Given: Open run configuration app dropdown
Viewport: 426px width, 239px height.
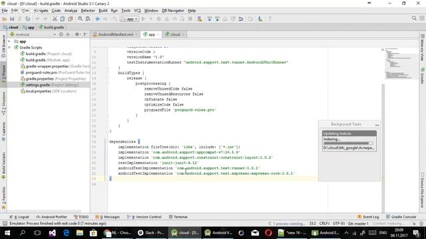Looking at the screenshot, I should [x=129, y=19].
